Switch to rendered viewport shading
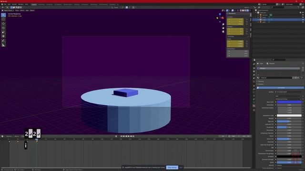Screen dimensions: 305x171 (248, 10)
